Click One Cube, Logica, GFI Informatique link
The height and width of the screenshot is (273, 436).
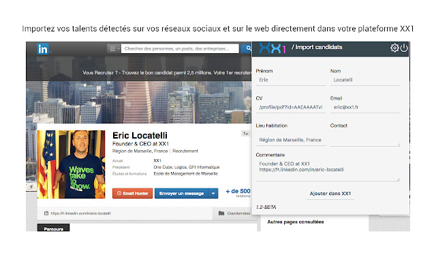click(x=187, y=167)
